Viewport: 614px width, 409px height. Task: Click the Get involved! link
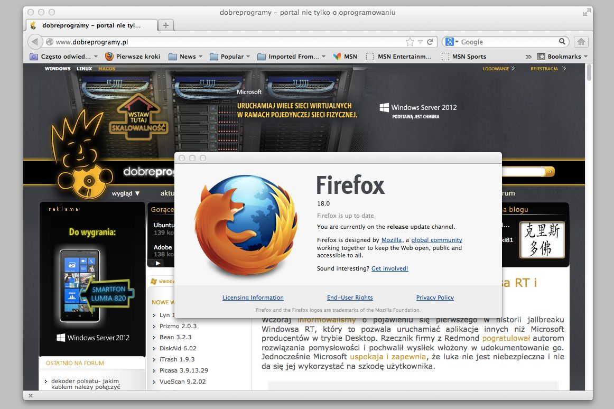[x=389, y=268]
